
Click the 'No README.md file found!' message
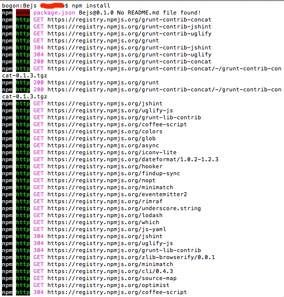[x=159, y=12]
